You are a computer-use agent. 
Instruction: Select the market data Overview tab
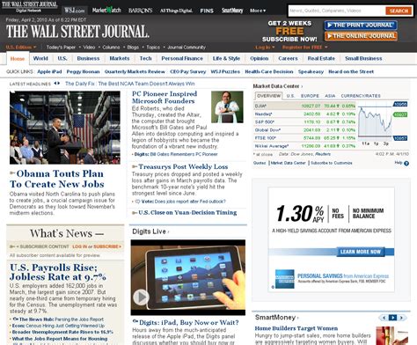click(x=268, y=96)
